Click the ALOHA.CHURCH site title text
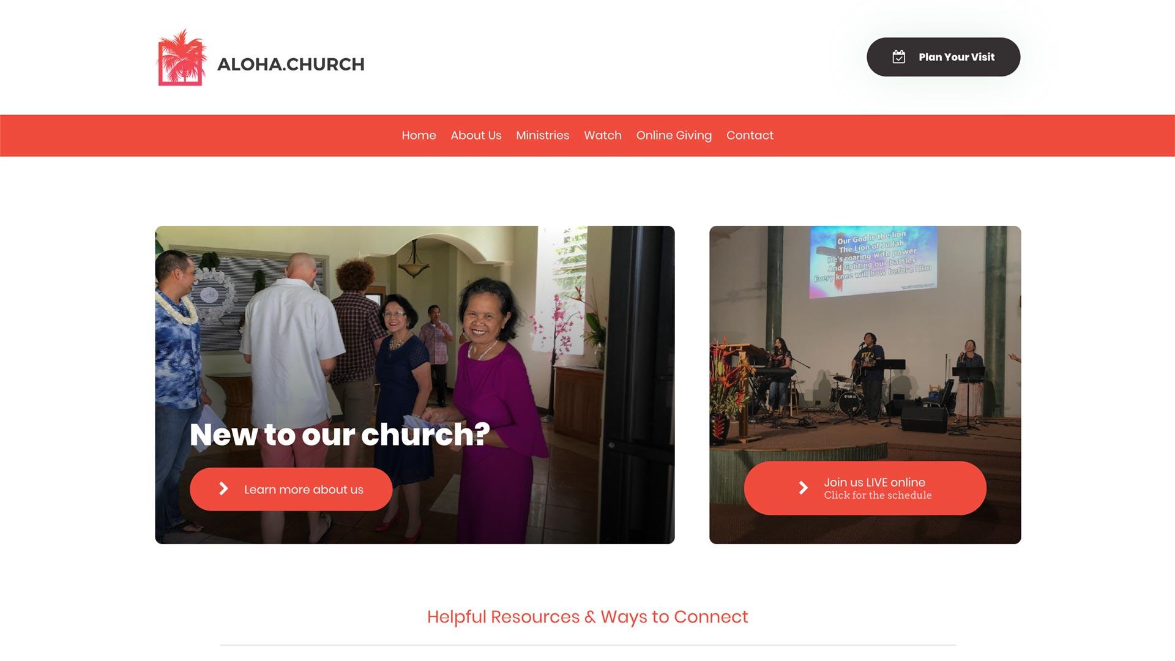Image resolution: width=1175 pixels, height=661 pixels. pos(291,64)
